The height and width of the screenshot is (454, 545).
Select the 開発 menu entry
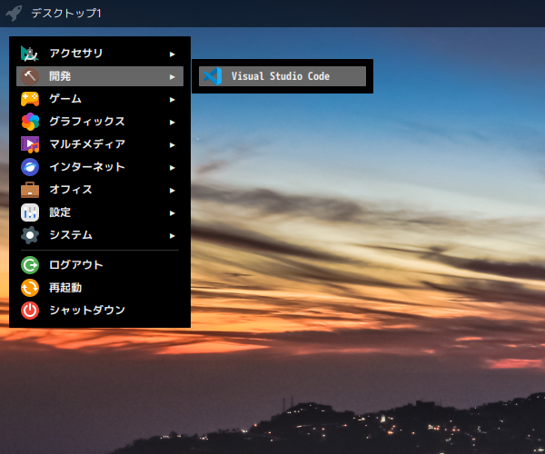tap(100, 76)
